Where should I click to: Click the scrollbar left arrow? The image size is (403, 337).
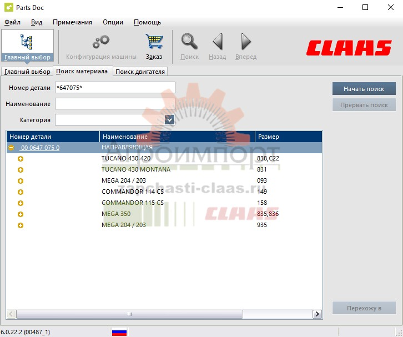11,314
